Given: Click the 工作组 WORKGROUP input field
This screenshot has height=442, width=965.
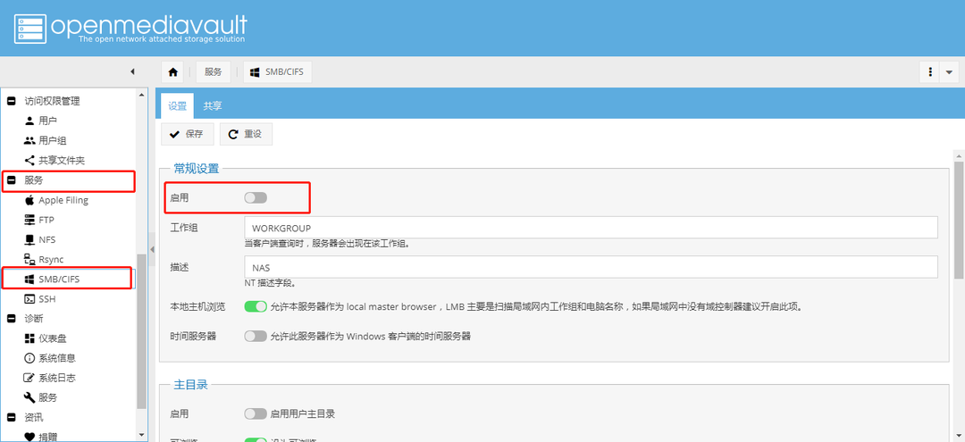Looking at the screenshot, I should (591, 228).
